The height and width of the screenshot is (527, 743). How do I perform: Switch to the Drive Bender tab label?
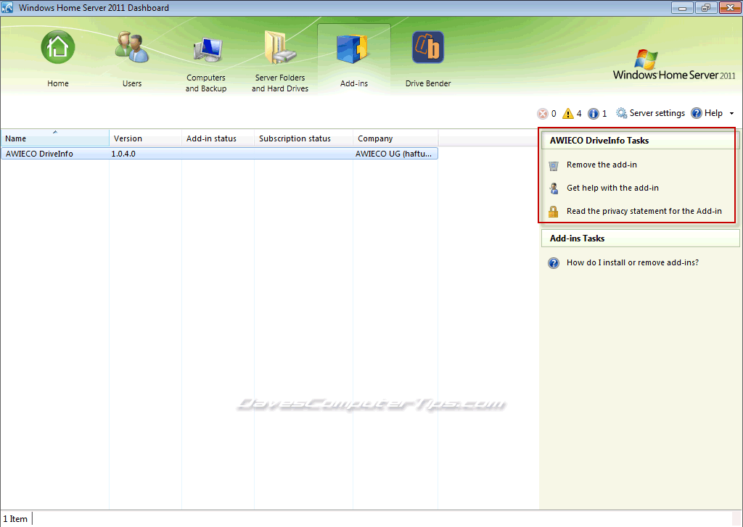point(428,83)
